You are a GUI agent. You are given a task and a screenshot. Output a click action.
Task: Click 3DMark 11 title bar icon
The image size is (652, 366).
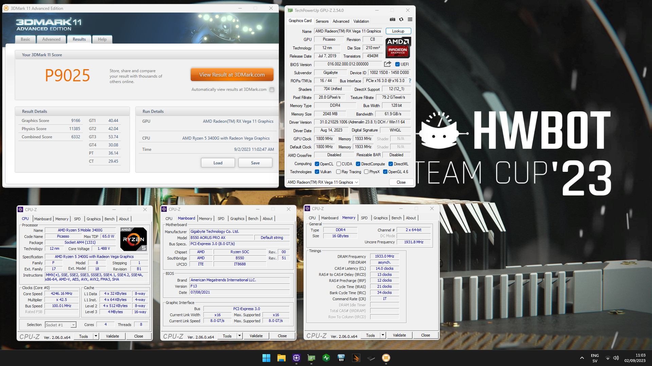point(6,8)
